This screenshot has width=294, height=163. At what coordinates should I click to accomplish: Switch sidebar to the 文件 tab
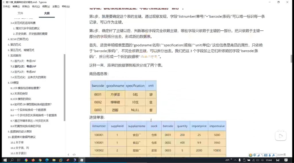(20, 13)
